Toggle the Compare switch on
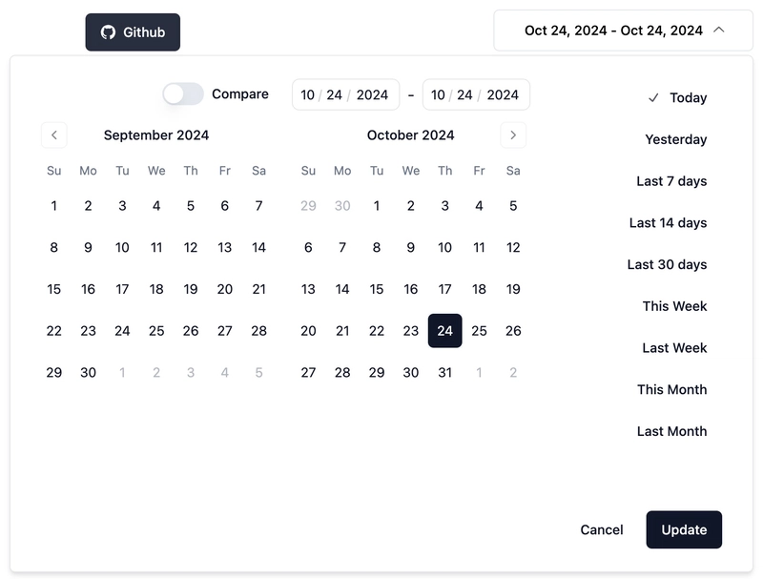Viewport: 763px width, 579px height. (x=183, y=93)
